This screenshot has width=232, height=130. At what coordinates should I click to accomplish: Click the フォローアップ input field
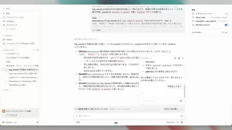coord(160,101)
